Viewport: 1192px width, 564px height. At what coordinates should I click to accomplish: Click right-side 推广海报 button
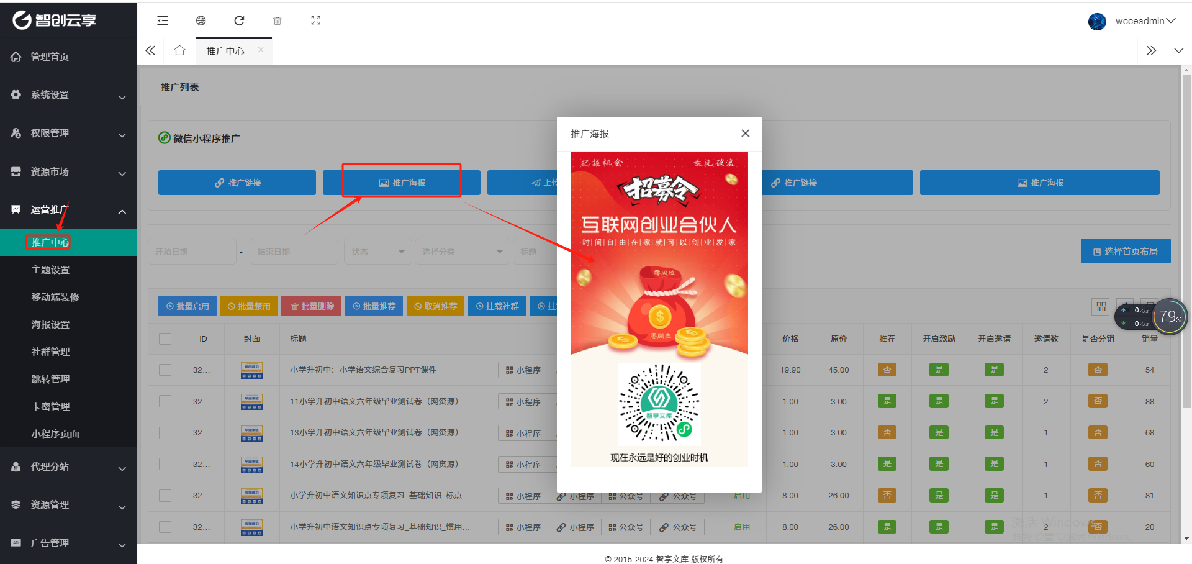click(1040, 183)
